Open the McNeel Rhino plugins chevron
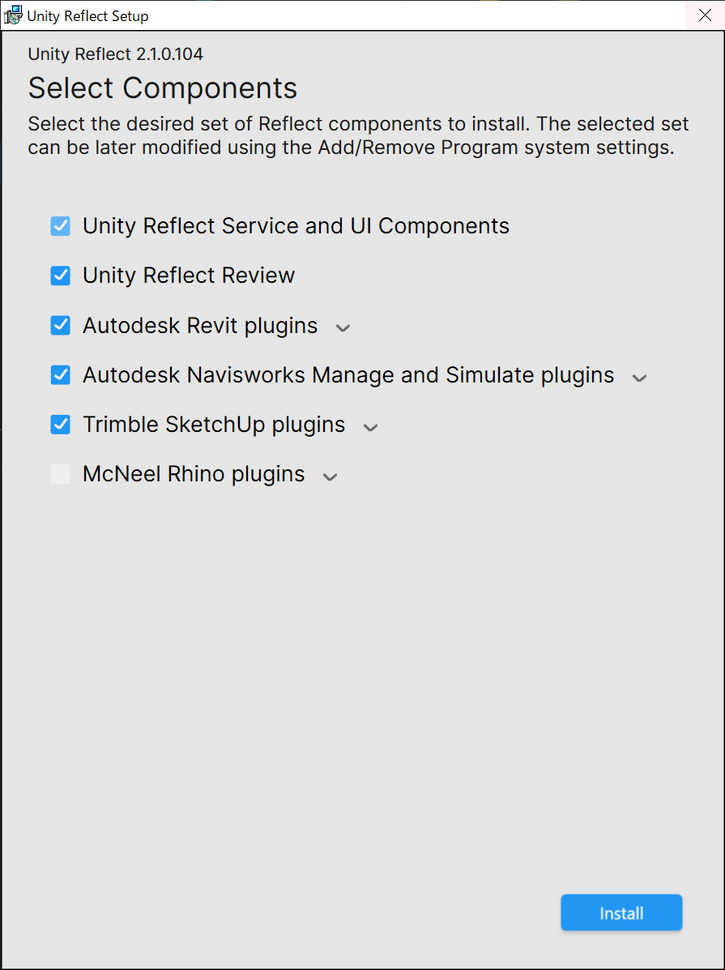 point(330,476)
